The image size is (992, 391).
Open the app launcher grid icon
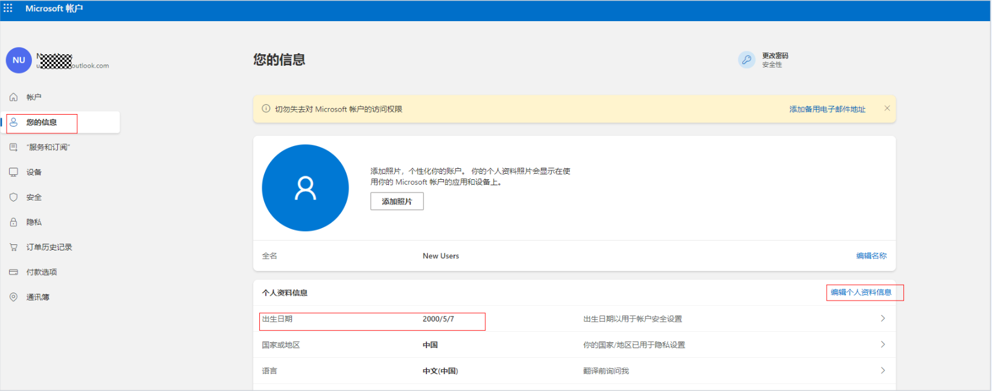click(x=8, y=8)
